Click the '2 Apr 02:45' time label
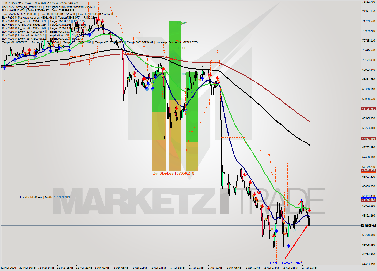 [x=215, y=268]
